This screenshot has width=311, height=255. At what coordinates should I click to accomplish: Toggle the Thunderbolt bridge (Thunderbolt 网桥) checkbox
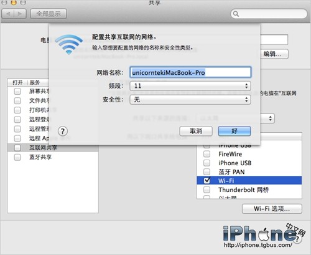coord(207,190)
